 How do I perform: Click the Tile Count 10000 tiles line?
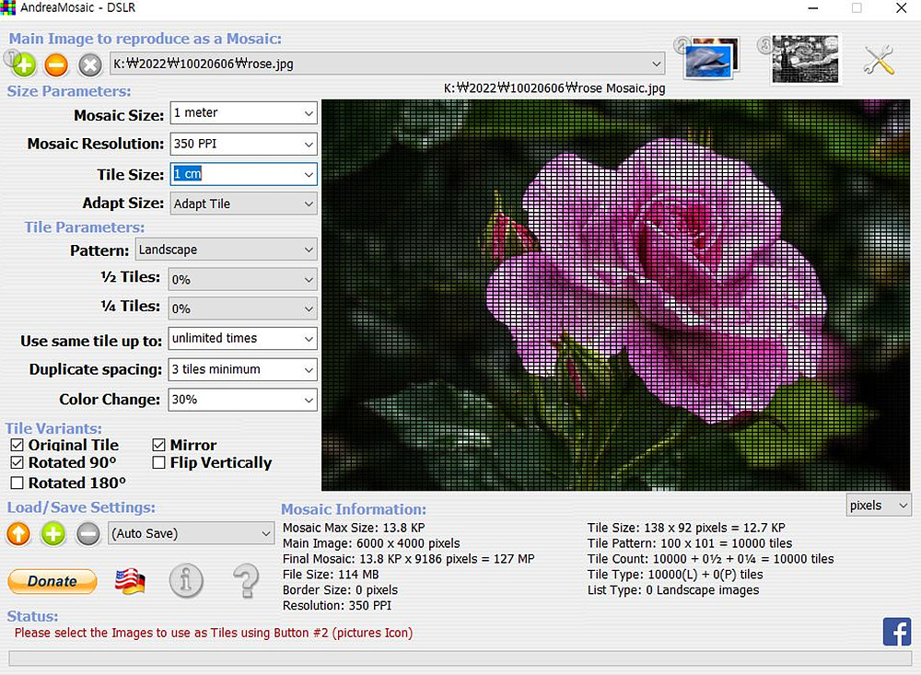coord(711,559)
